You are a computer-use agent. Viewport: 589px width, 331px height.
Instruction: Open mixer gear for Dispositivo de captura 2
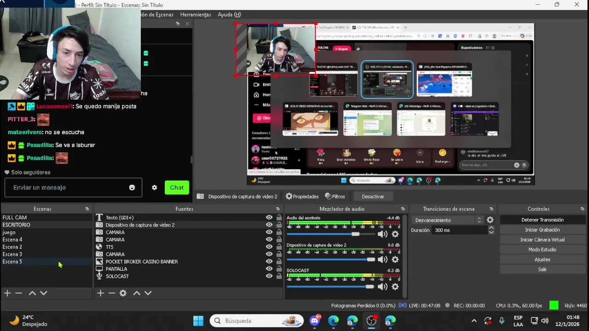pyautogui.click(x=395, y=259)
